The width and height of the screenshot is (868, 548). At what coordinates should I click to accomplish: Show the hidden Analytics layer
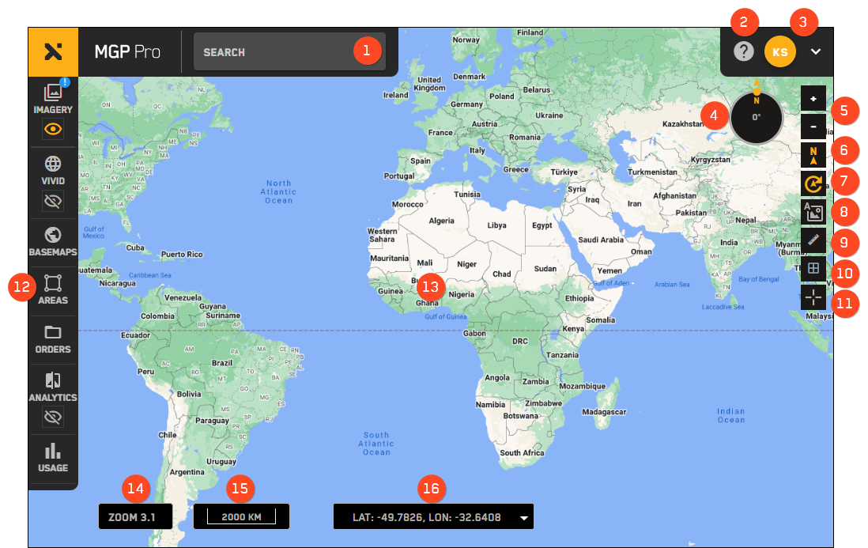point(53,417)
